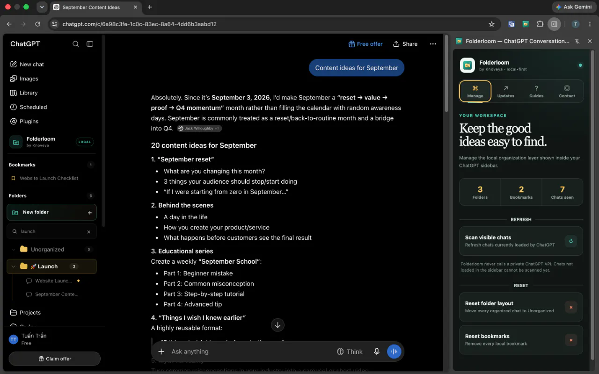Click the diamond bookmark marker on Website Launch chat

coord(78,281)
